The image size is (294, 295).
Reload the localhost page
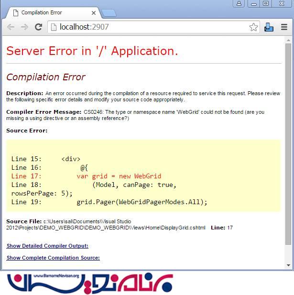point(39,27)
